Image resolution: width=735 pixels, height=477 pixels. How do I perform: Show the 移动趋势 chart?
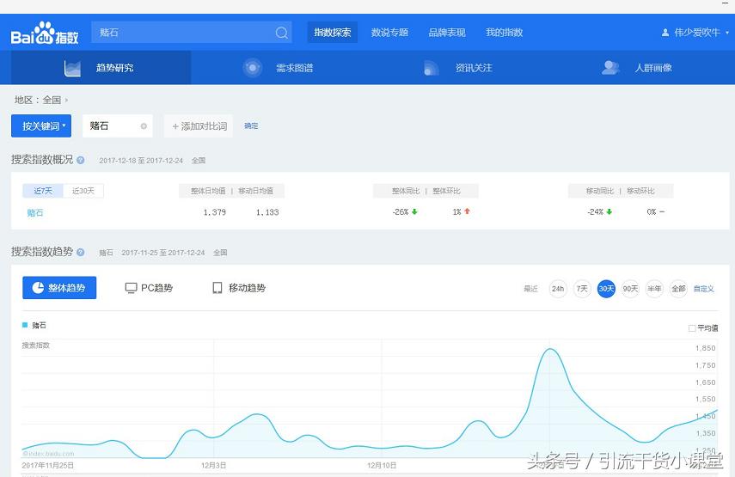239,288
